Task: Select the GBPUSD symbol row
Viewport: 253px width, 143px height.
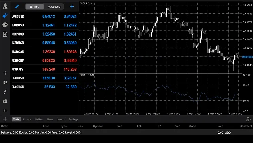Action: (x=45, y=34)
